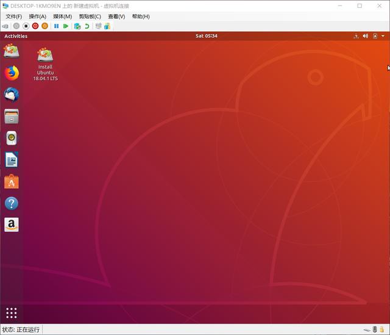Click the orange Save state button
Screen dimensions: 390x335
click(x=44, y=26)
